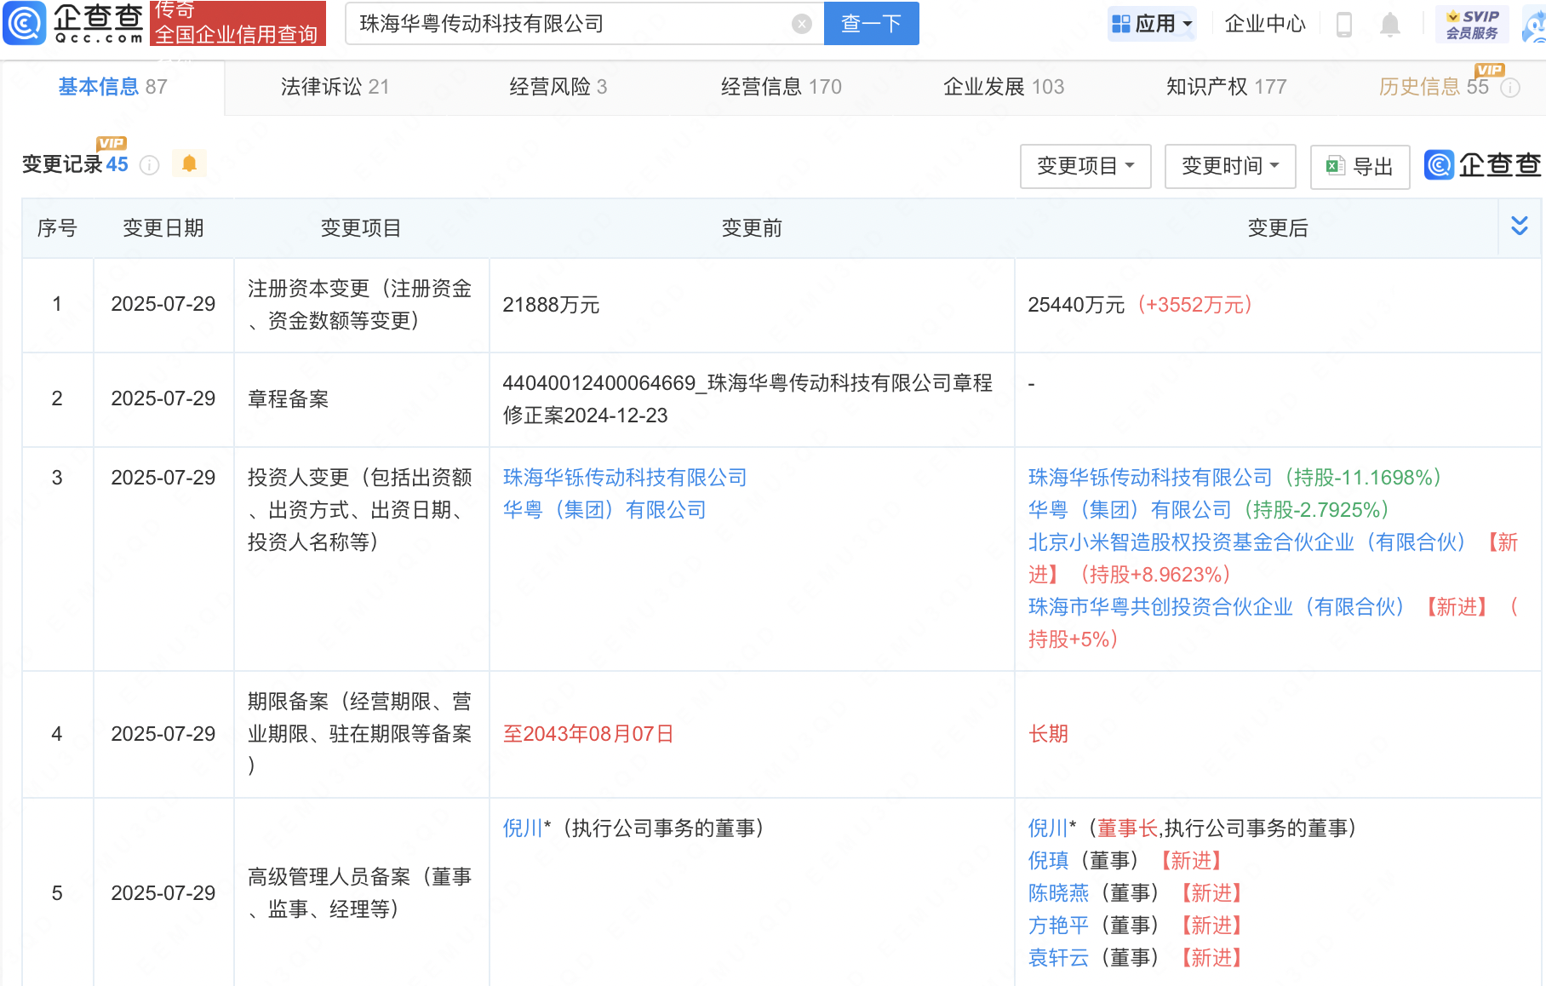Open 华粤（集团）有限公司 (持股-2.7925%) link

click(1130, 510)
